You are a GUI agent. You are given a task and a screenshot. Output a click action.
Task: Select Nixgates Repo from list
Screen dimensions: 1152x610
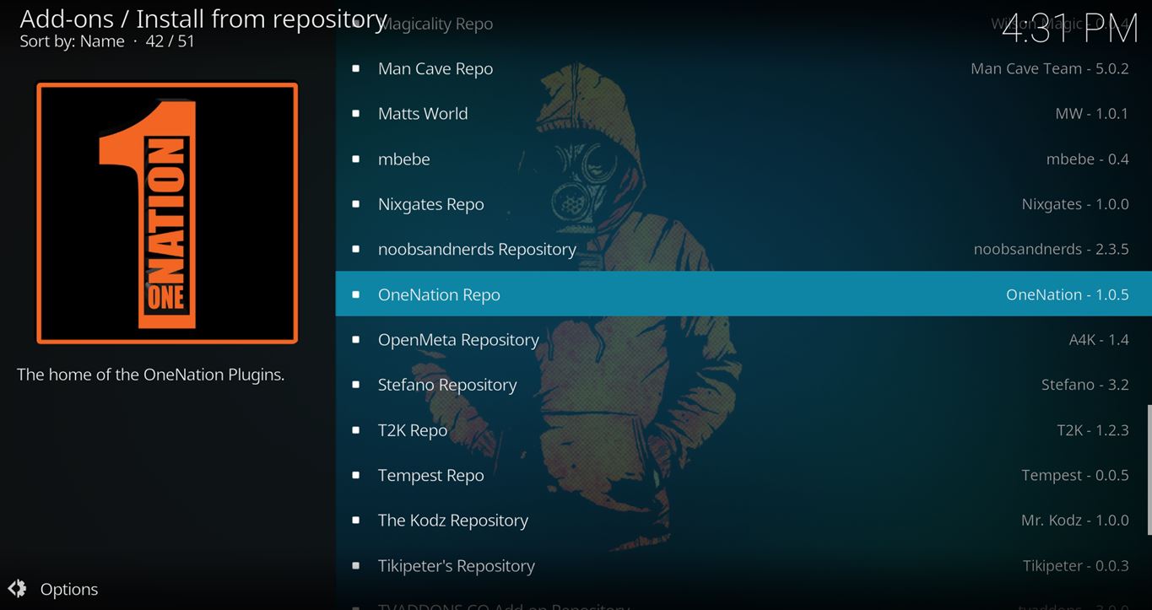(x=431, y=204)
